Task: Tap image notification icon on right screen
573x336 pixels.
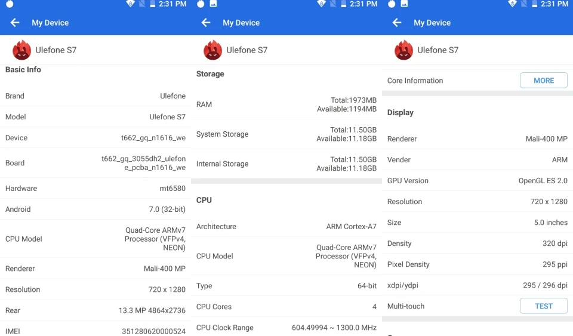Action: (404, 4)
